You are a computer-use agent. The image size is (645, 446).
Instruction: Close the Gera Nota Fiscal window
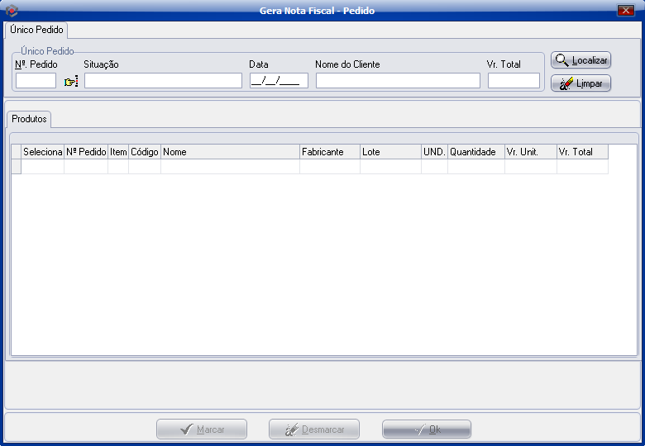pyautogui.click(x=625, y=11)
